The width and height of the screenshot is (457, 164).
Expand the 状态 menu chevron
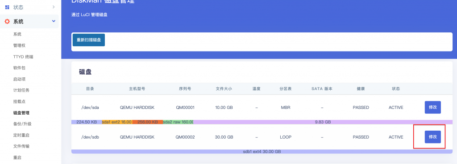(x=54, y=7)
